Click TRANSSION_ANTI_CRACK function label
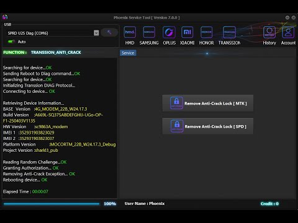Screen dimensions: 298x223 pos(56,53)
